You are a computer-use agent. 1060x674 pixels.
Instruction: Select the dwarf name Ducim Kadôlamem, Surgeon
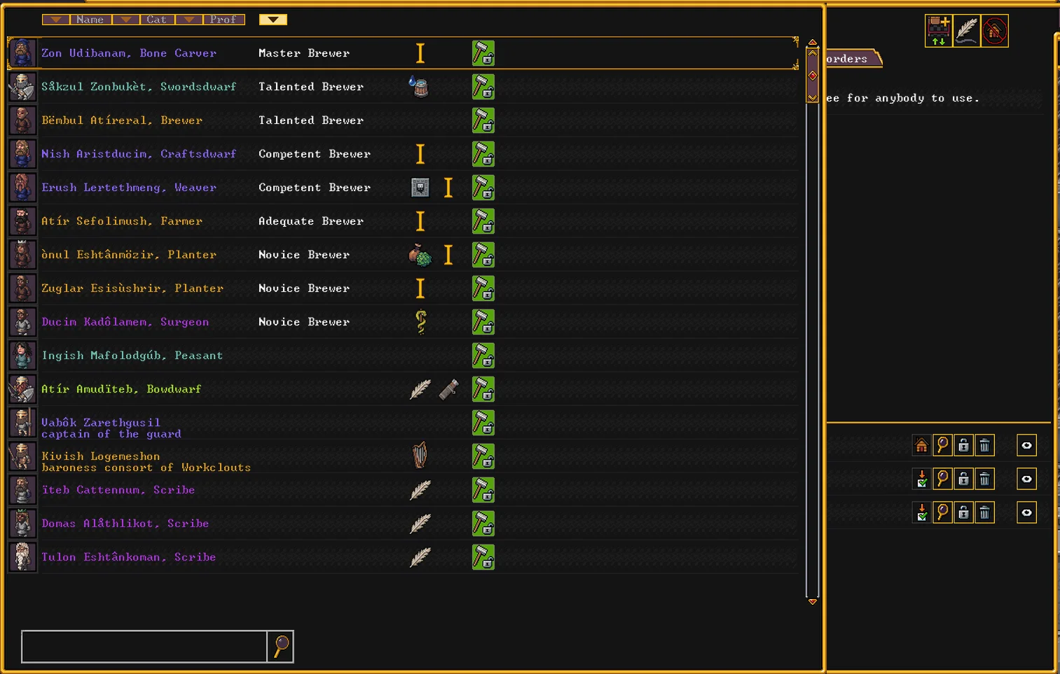pyautogui.click(x=125, y=322)
